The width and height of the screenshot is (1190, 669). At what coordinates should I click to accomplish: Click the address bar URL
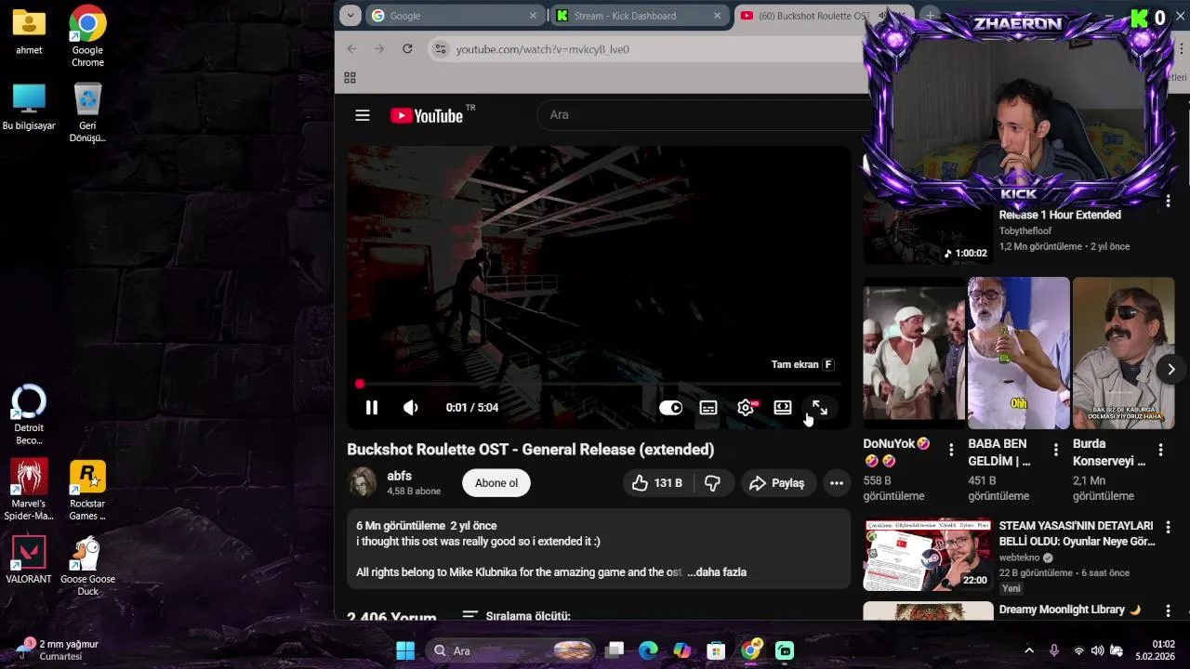point(543,49)
